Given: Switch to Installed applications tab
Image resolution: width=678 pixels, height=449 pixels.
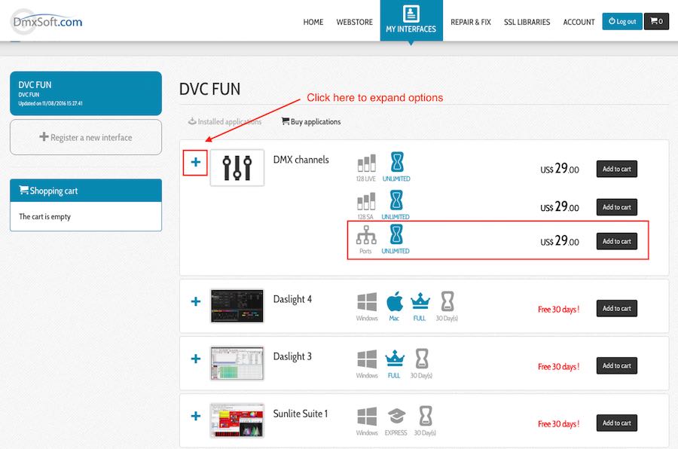Looking at the screenshot, I should click(224, 121).
